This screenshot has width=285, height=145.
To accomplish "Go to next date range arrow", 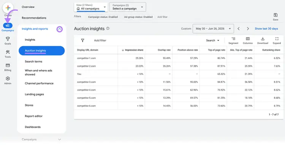I will coord(248,29).
